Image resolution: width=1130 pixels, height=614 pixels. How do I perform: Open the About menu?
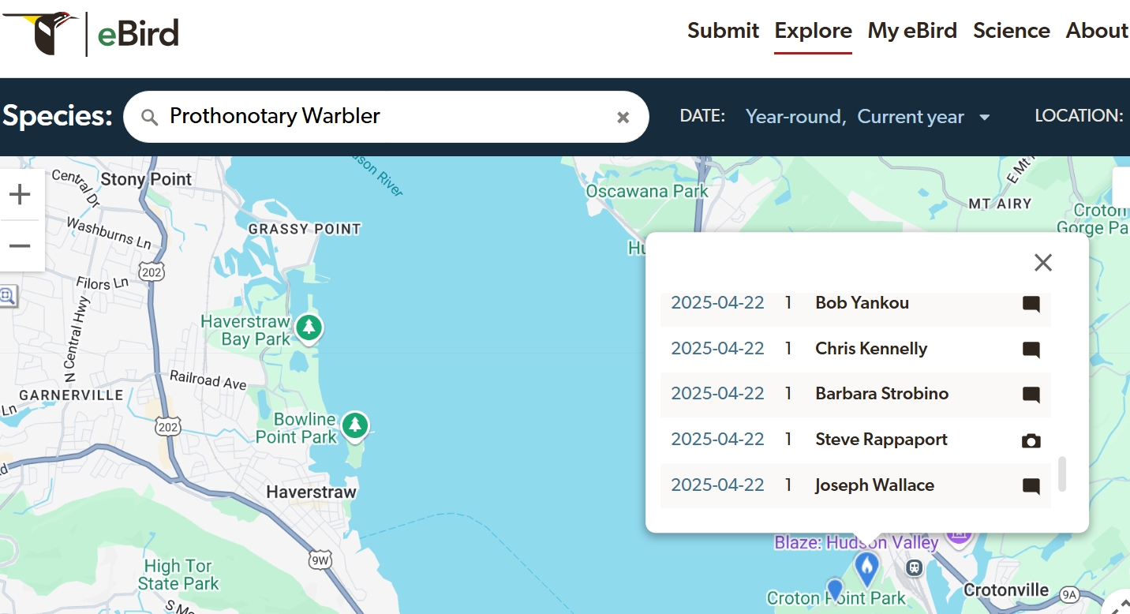pos(1097,31)
